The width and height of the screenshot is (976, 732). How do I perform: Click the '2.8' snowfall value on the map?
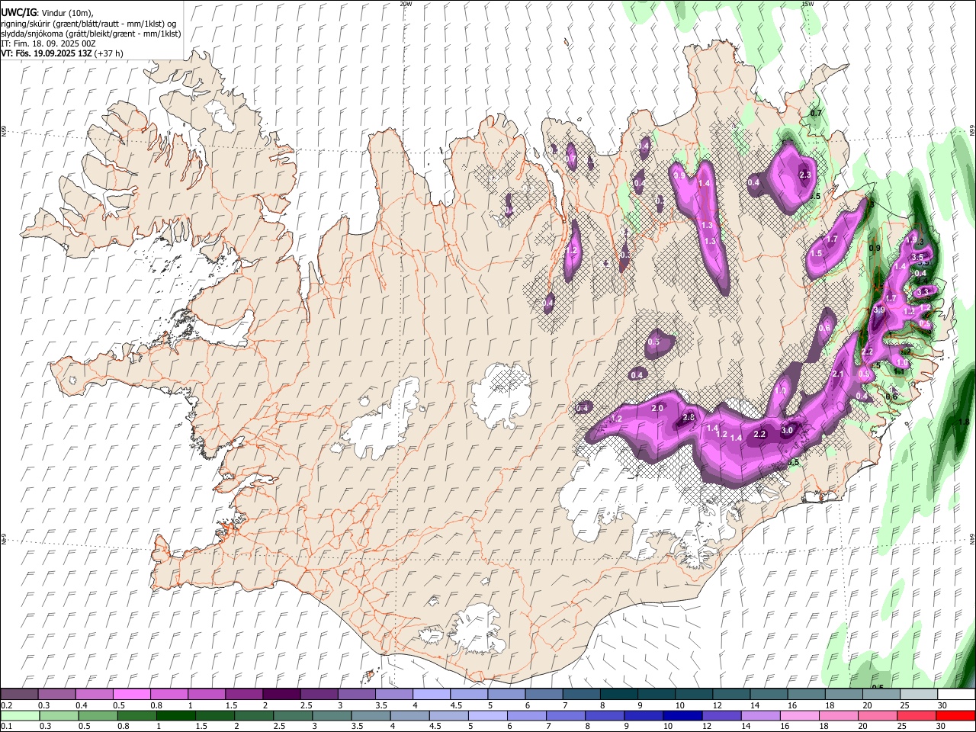point(689,417)
